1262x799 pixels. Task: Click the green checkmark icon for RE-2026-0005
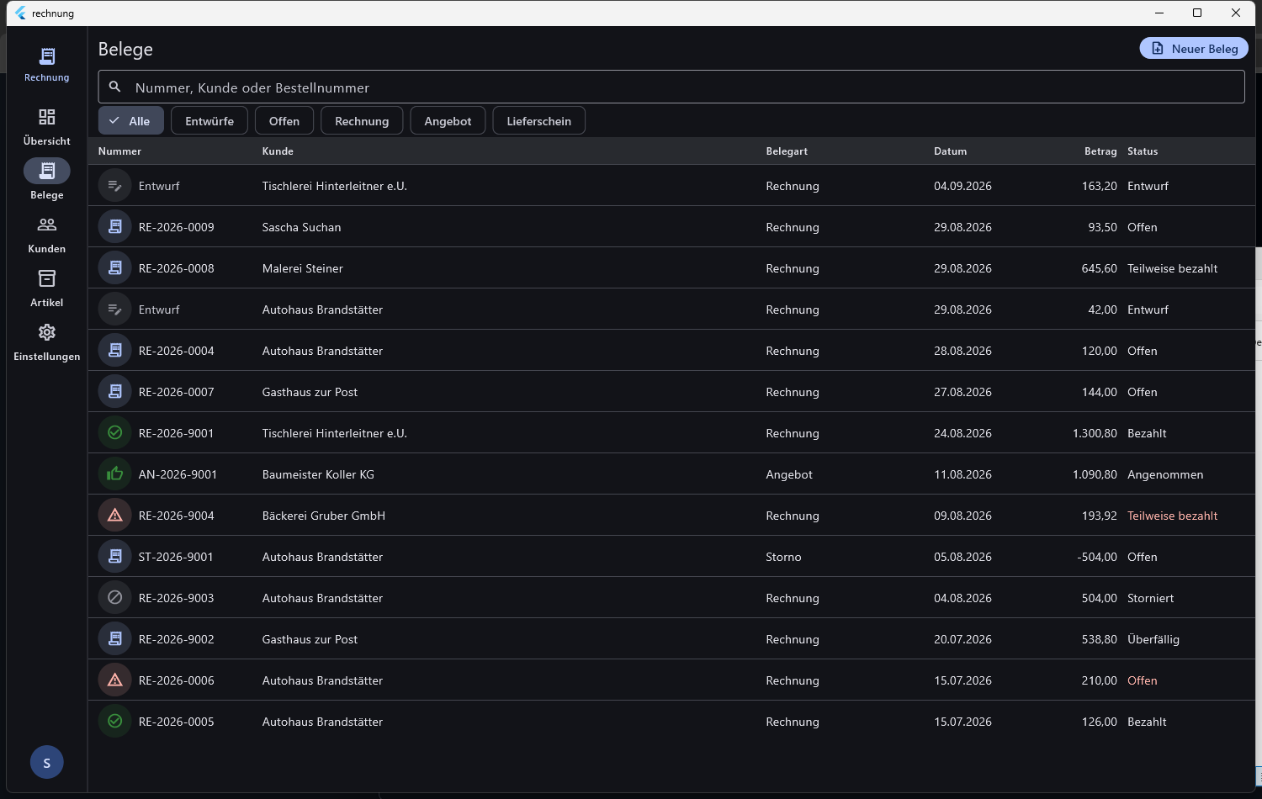pyautogui.click(x=115, y=722)
